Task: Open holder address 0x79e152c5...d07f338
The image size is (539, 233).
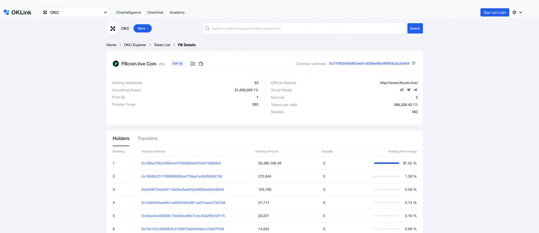Action: click(x=182, y=229)
